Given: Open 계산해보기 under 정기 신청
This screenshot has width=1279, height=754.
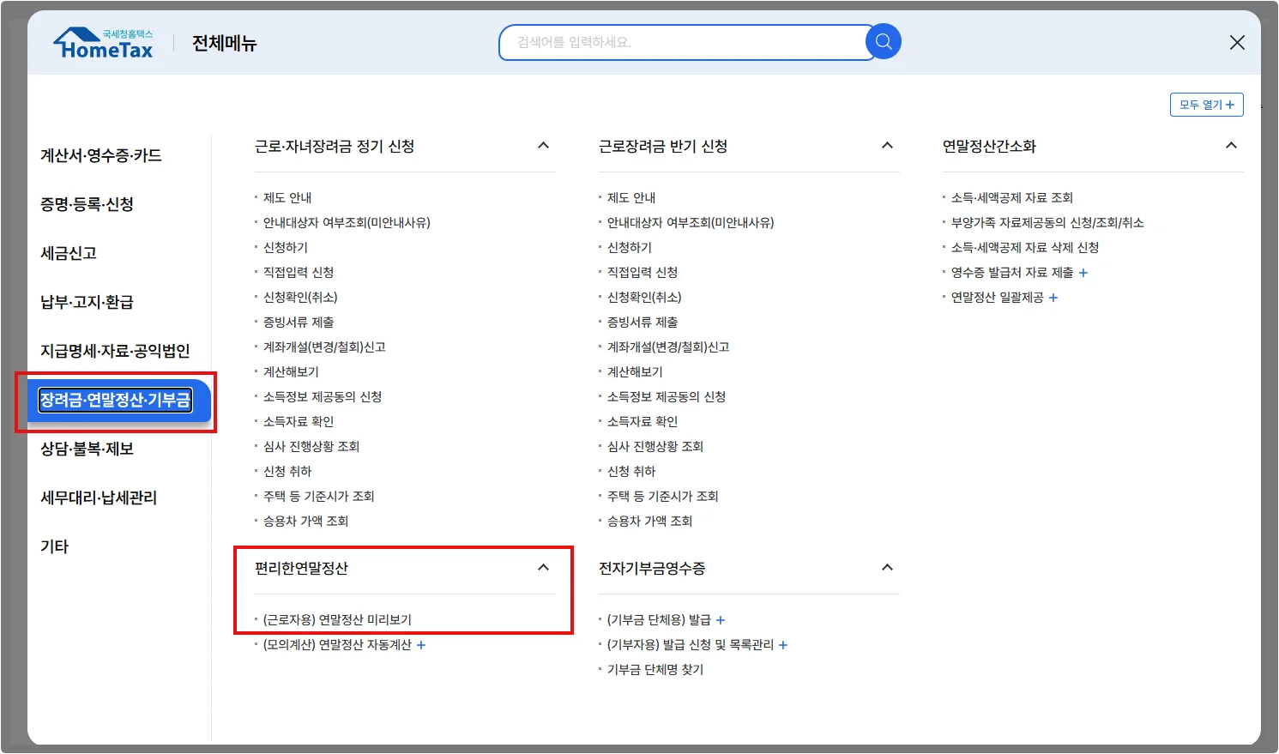Looking at the screenshot, I should point(291,372).
